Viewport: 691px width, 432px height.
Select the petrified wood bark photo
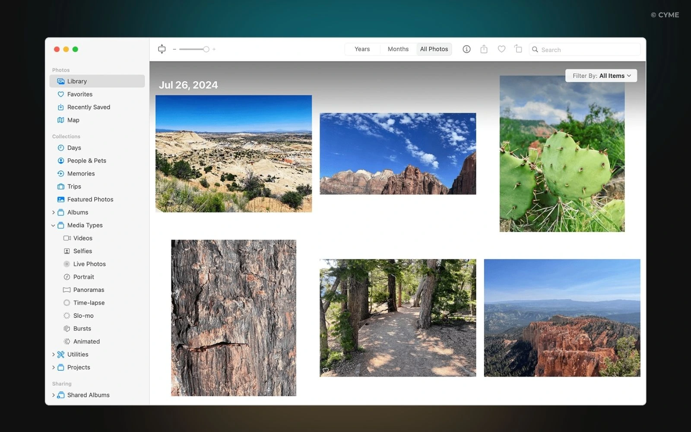(x=234, y=318)
